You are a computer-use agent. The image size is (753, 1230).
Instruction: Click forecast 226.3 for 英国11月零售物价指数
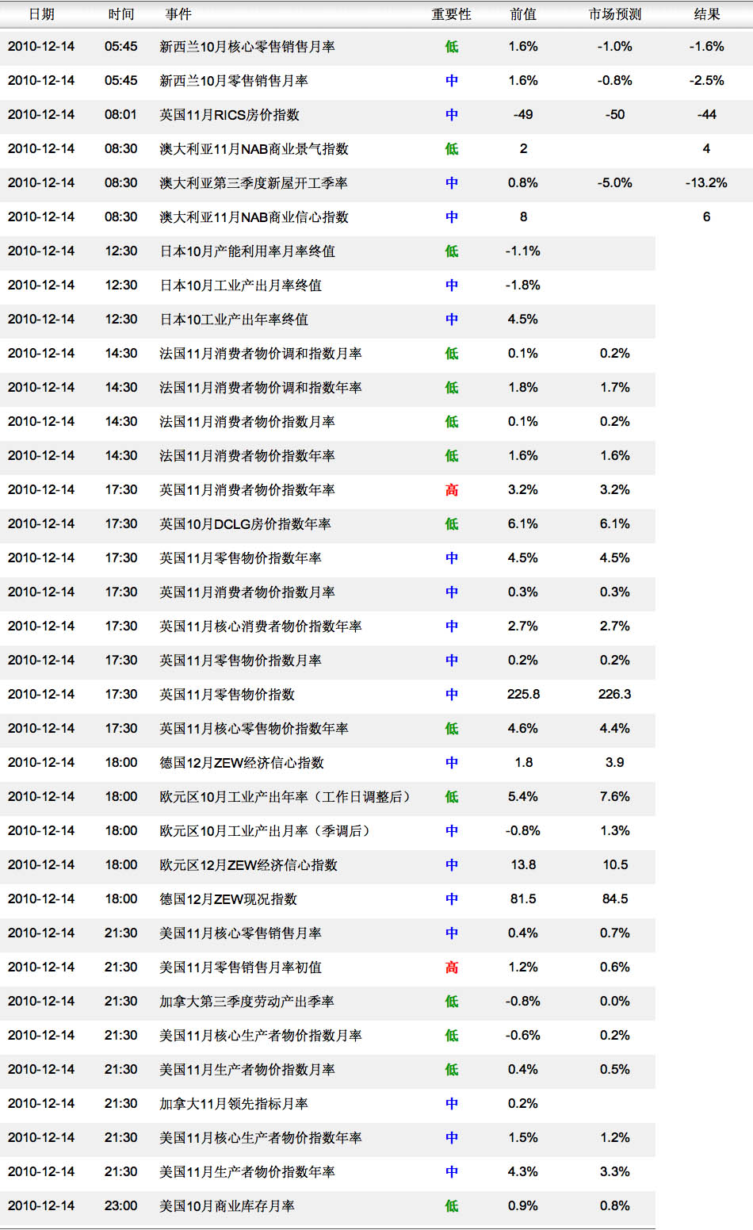click(x=615, y=695)
